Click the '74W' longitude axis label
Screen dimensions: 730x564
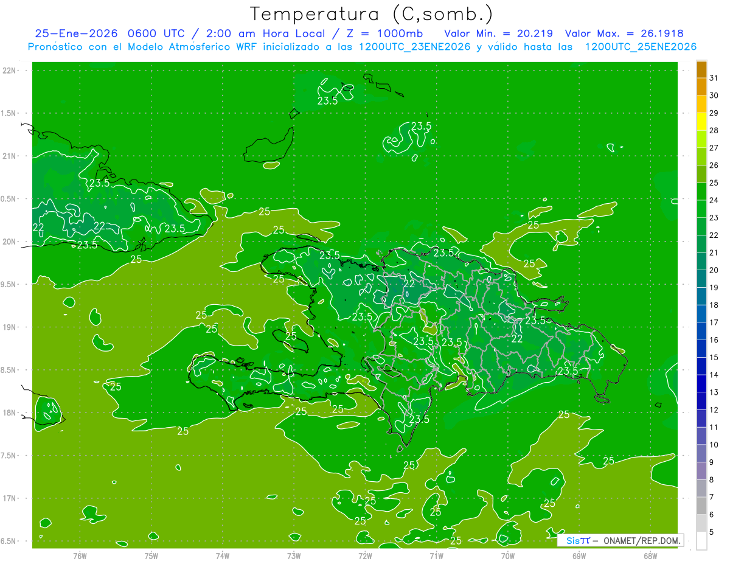click(223, 555)
